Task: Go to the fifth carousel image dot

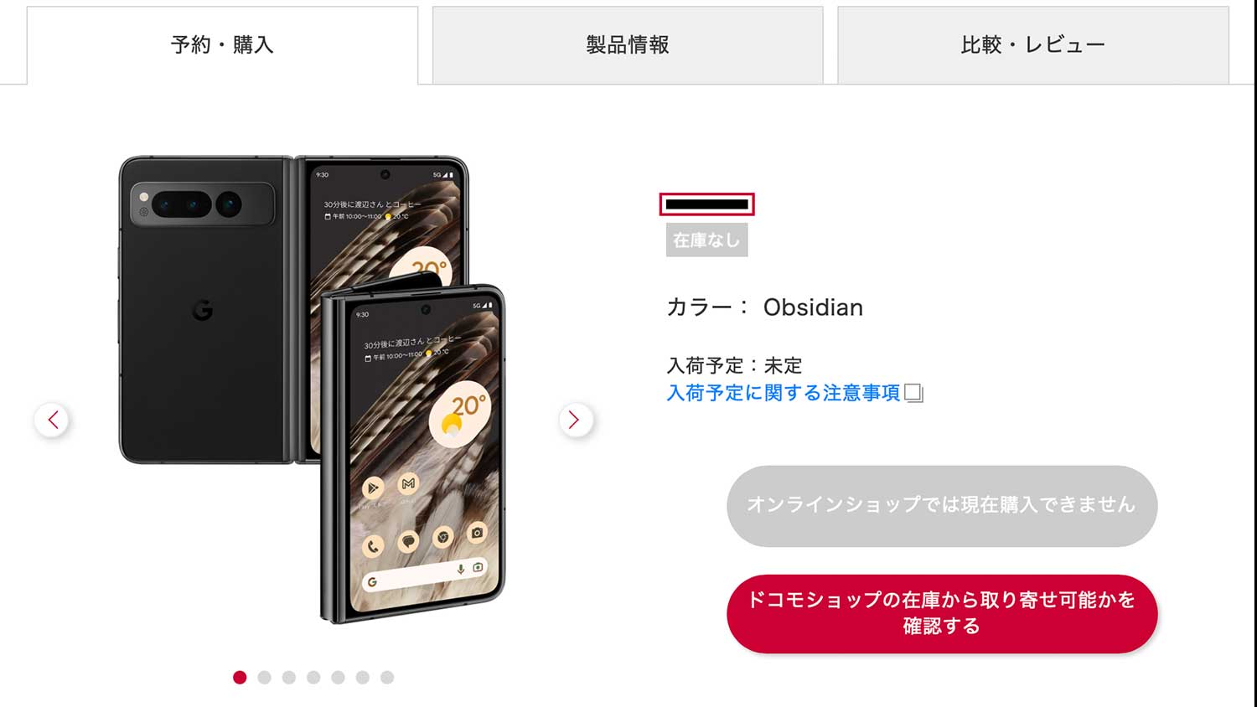Action: click(x=338, y=677)
